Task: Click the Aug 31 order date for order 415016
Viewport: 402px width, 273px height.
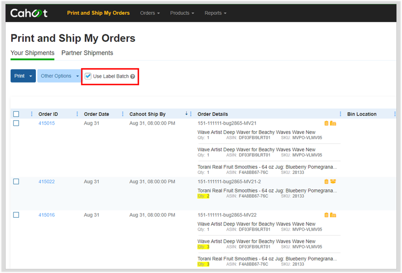Action: point(92,215)
